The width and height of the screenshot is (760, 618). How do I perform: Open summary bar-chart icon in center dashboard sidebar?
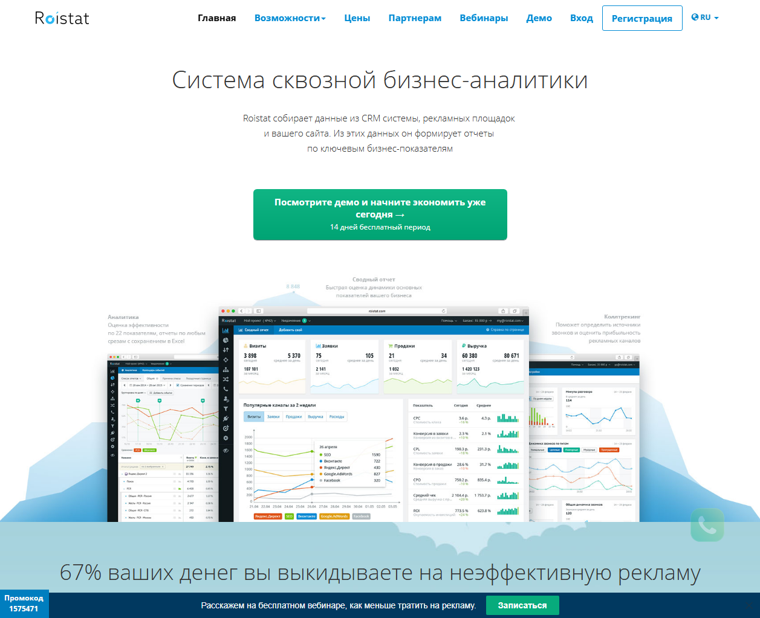coord(226,330)
